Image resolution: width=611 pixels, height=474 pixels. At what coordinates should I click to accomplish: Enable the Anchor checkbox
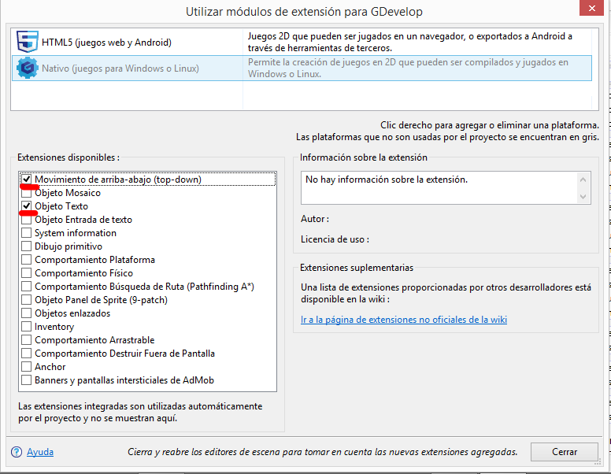27,366
